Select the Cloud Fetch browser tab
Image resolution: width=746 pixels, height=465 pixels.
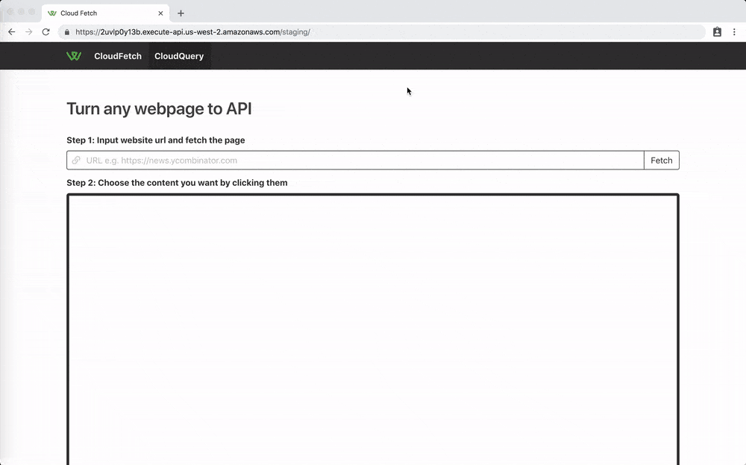point(105,13)
